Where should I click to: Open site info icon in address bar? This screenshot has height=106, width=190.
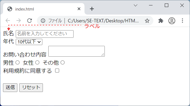tap(43, 21)
